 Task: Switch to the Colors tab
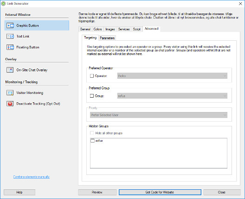[97, 29]
